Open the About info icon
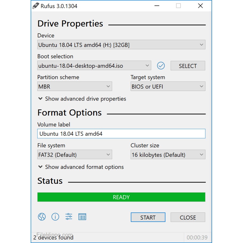This screenshot has height=243, width=243. click(x=55, y=217)
